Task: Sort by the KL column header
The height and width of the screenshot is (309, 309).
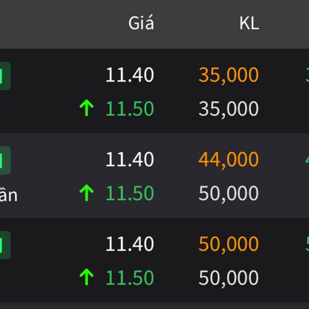Action: coord(249,23)
